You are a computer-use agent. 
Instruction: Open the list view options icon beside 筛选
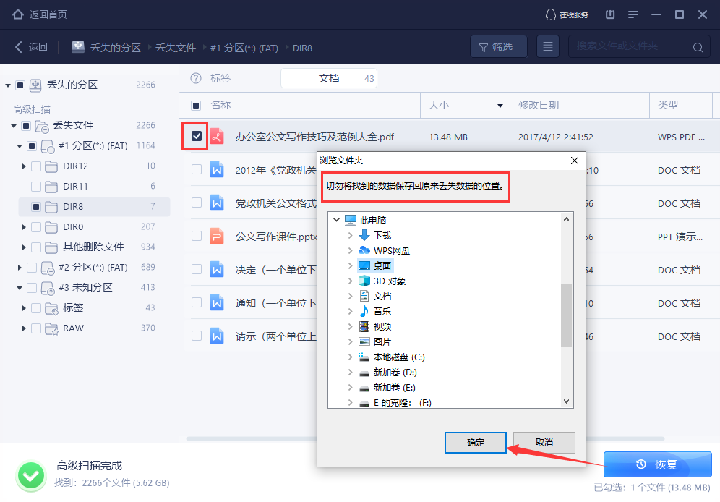point(547,46)
